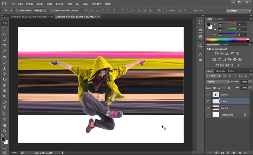Select the Rectangular Marquee tool
This screenshot has width=253, height=155.
pyautogui.click(x=5, y=29)
